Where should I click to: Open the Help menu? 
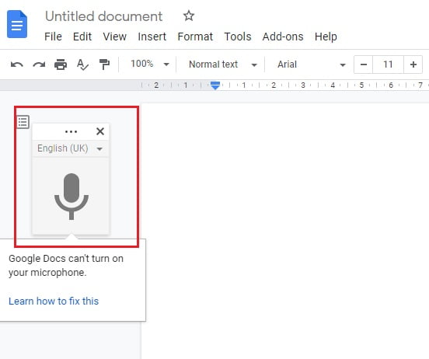tap(326, 37)
